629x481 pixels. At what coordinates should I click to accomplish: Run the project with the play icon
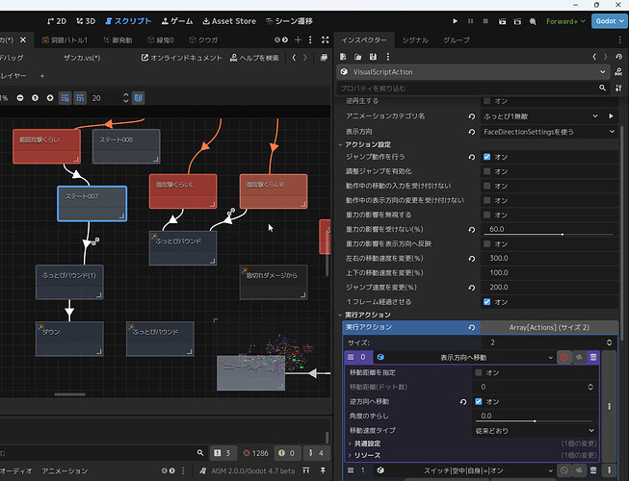455,21
